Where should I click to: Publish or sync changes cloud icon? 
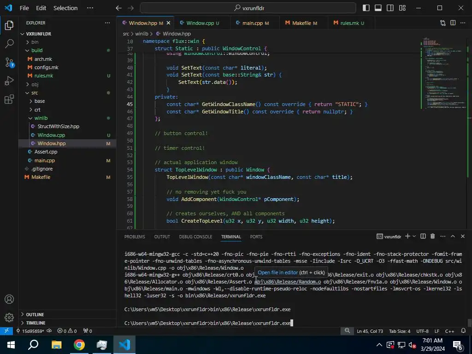(49, 331)
